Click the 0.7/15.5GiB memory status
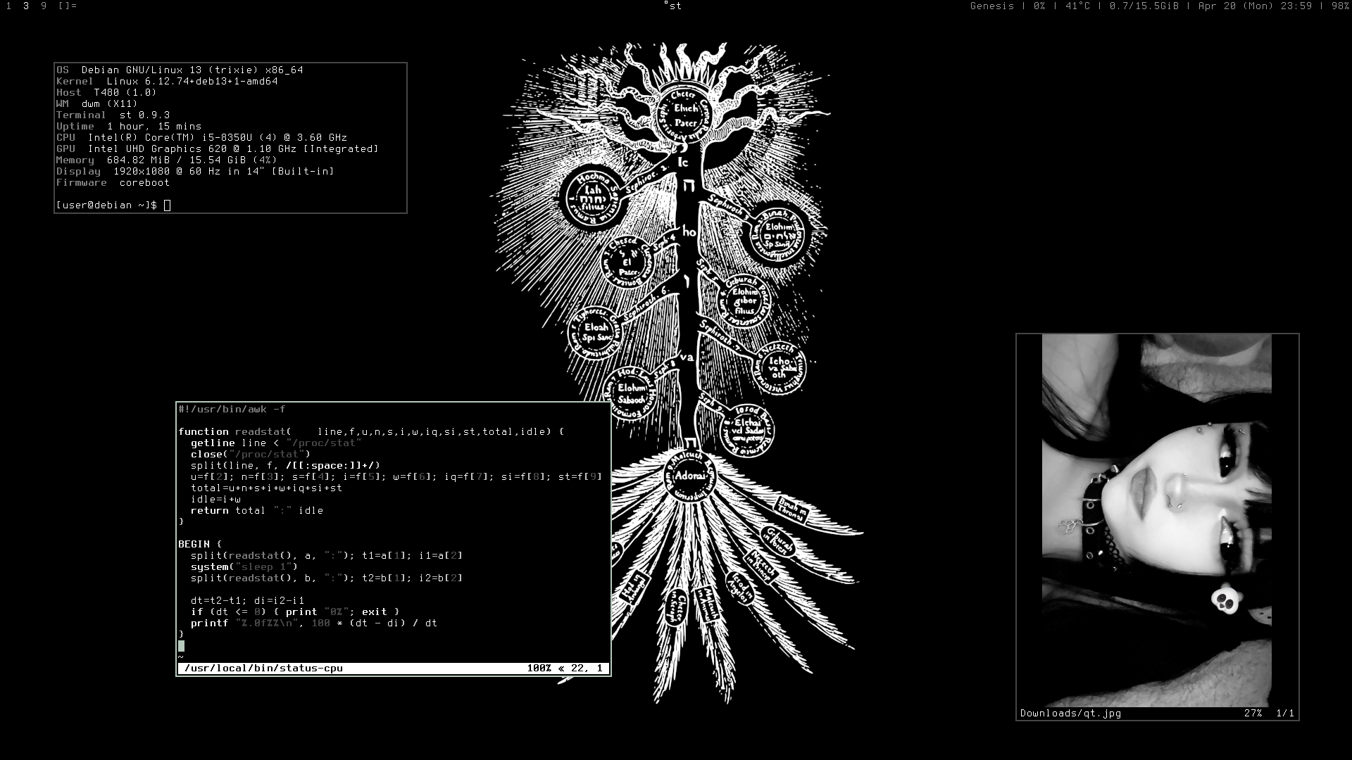 [1144, 6]
